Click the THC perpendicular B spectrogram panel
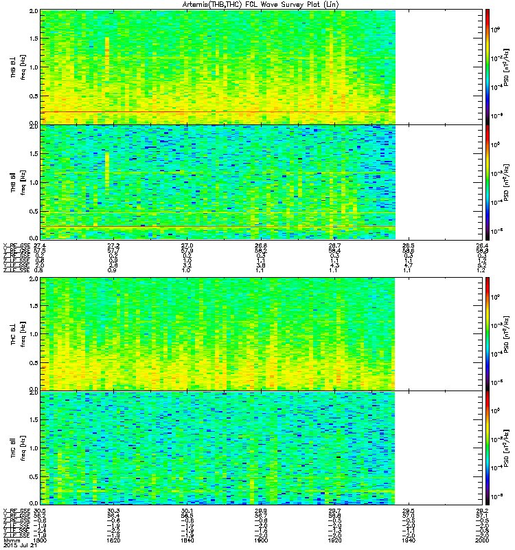The image size is (515, 550). (262, 334)
